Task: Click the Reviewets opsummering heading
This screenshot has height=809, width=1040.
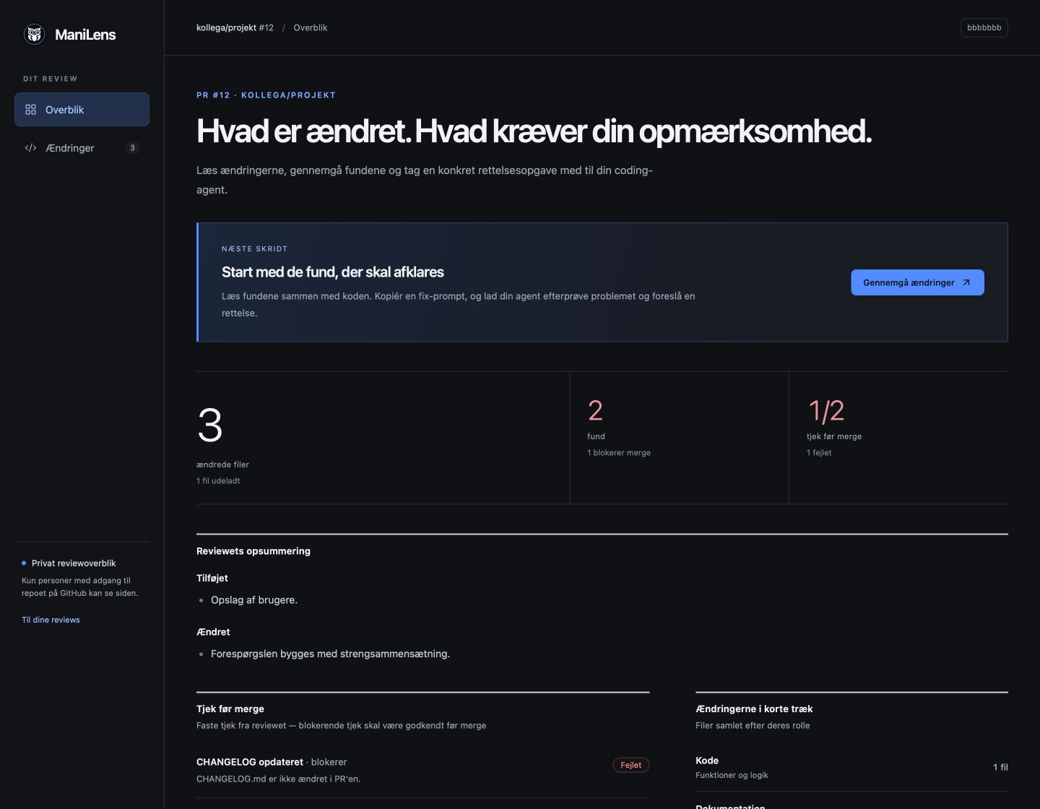Action: 253,551
